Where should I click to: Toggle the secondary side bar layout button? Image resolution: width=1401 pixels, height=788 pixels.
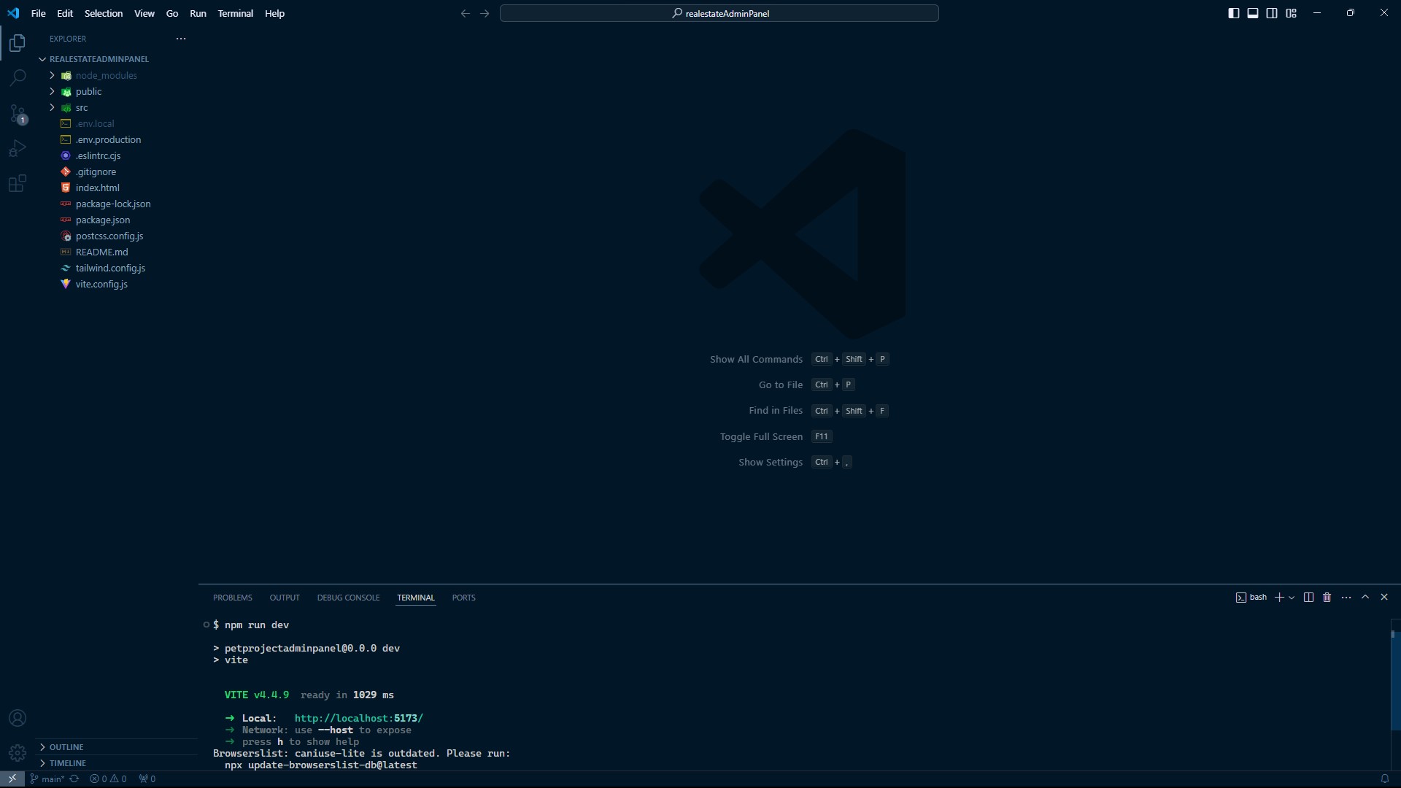[1272, 13]
